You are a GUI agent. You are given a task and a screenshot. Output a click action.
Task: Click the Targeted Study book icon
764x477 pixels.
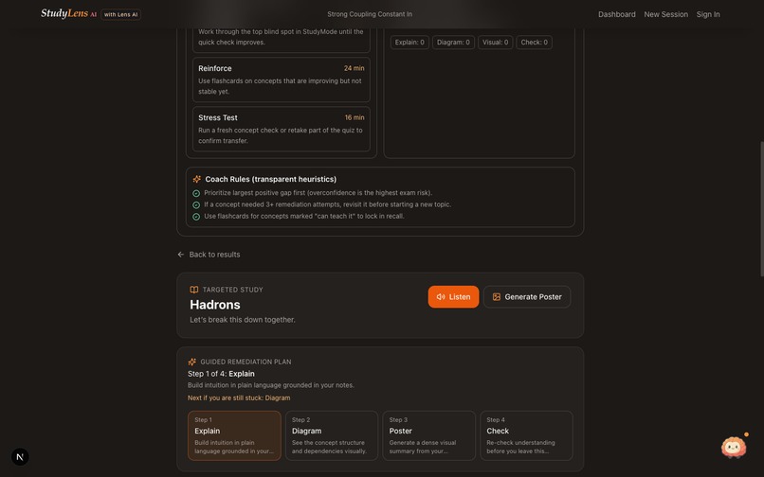pyautogui.click(x=194, y=290)
